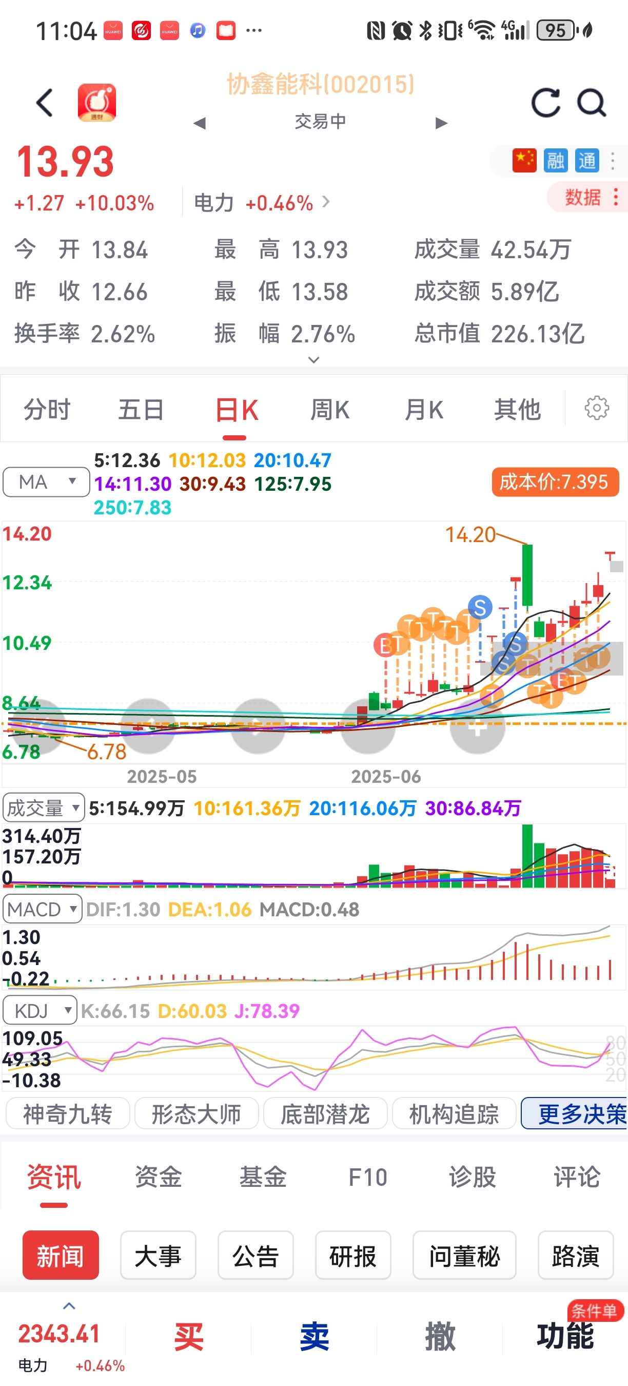628x1386 pixels.
Task: Open the red app logo icon
Action: tap(97, 102)
